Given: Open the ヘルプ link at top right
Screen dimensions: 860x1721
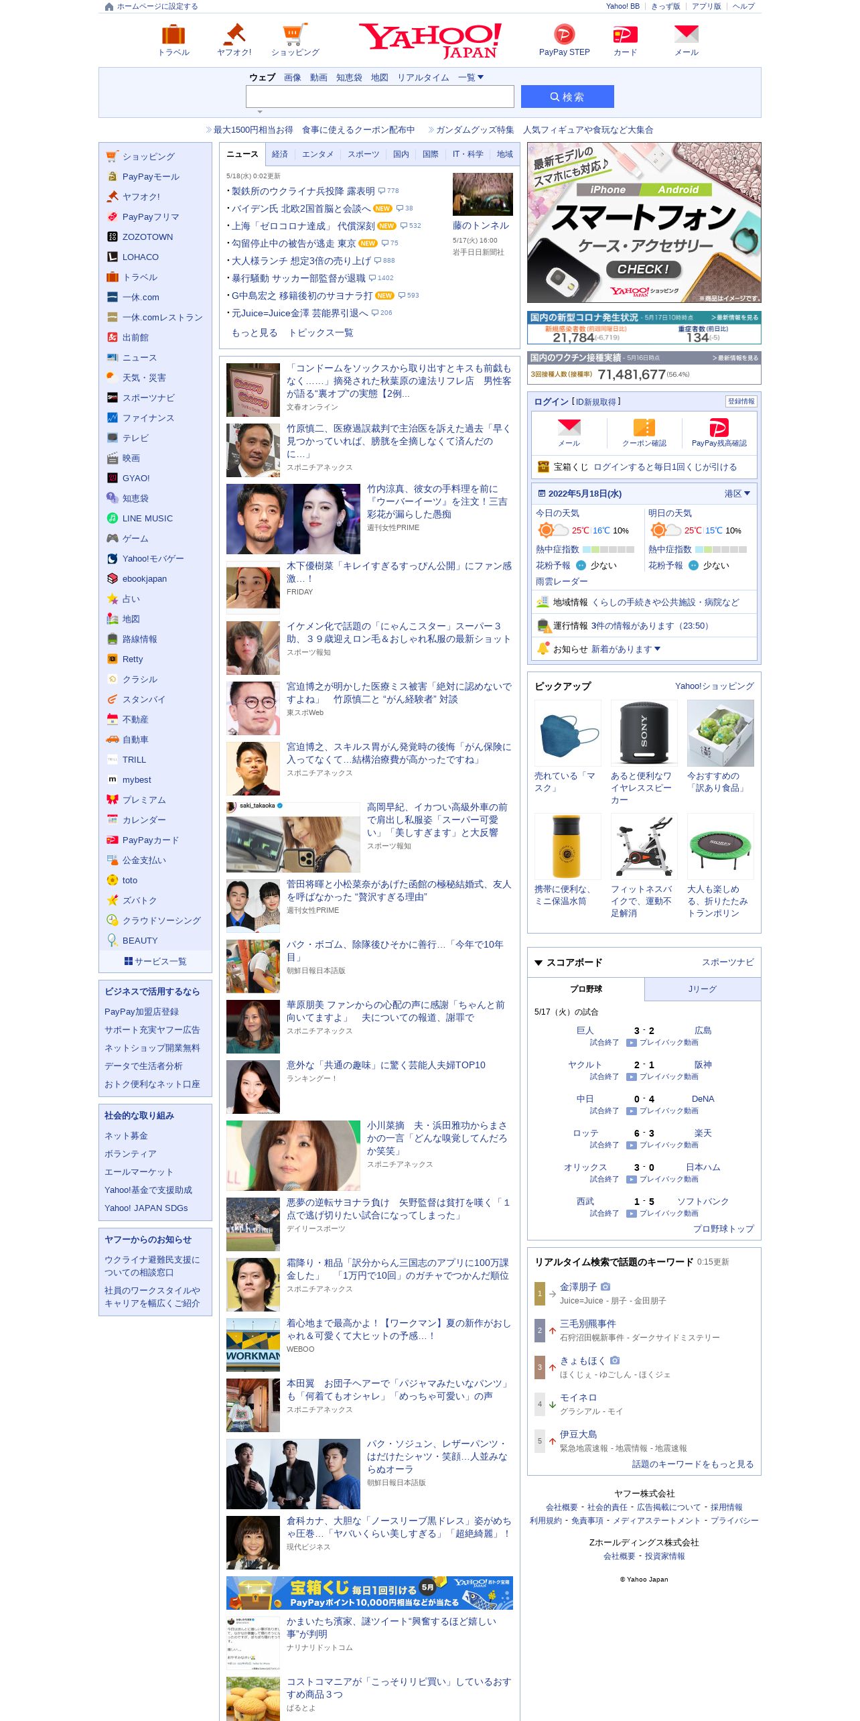Looking at the screenshot, I should [x=743, y=6].
